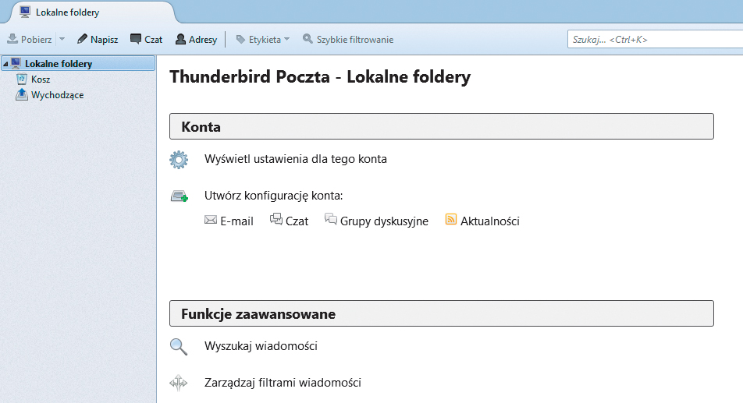
Task: Focus the Szukaj search field
Action: [x=652, y=39]
